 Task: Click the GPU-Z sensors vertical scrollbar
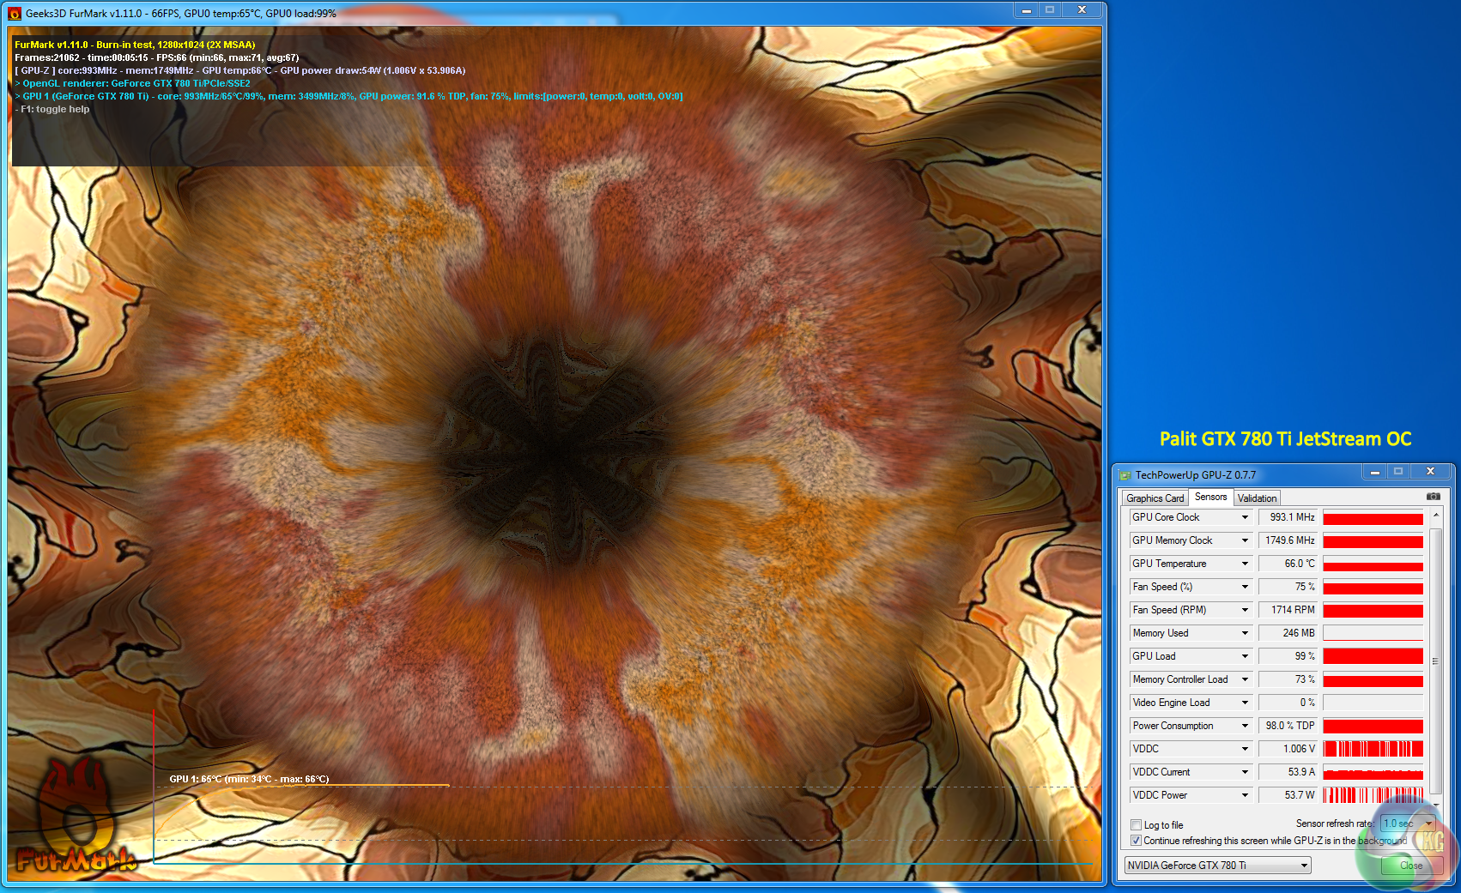(x=1435, y=661)
